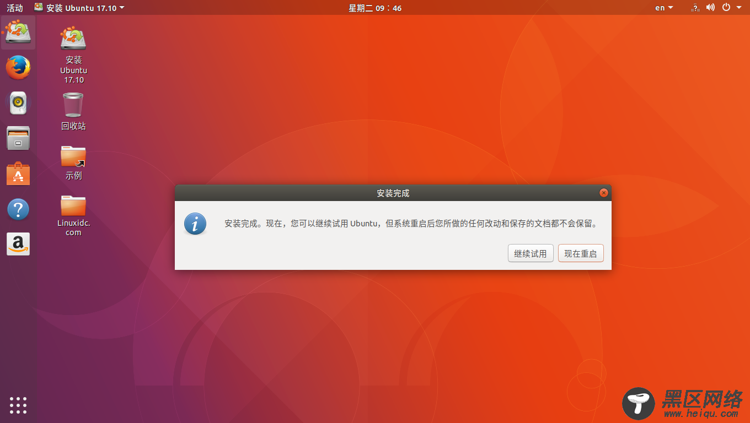750x423 pixels.
Task: Select the 回收站 trash desktop icon
Action: pyautogui.click(x=73, y=111)
